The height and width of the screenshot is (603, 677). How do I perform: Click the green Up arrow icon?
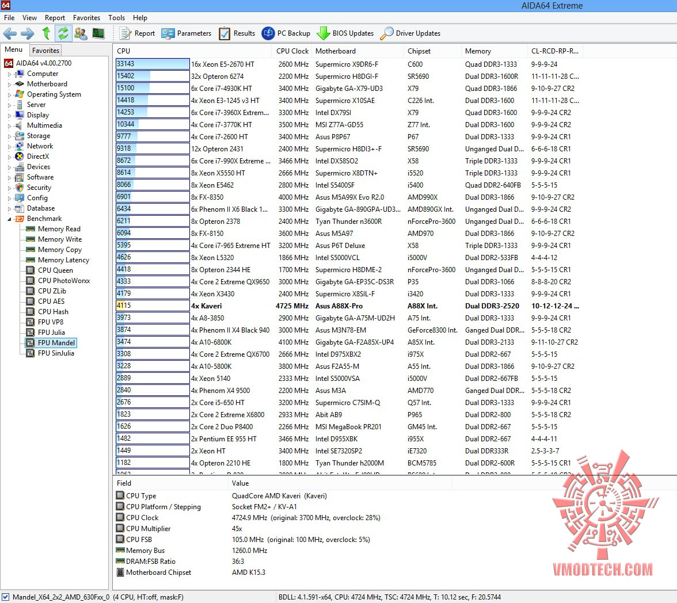(x=46, y=33)
